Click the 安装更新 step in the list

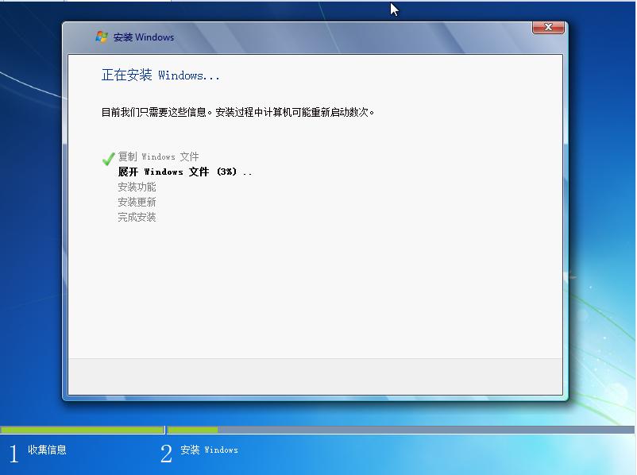[139, 202]
